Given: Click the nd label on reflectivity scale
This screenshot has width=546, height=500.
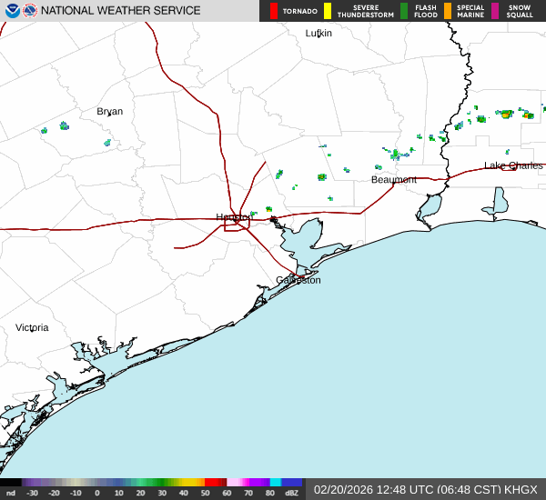Looking at the screenshot, I should click(x=10, y=494).
